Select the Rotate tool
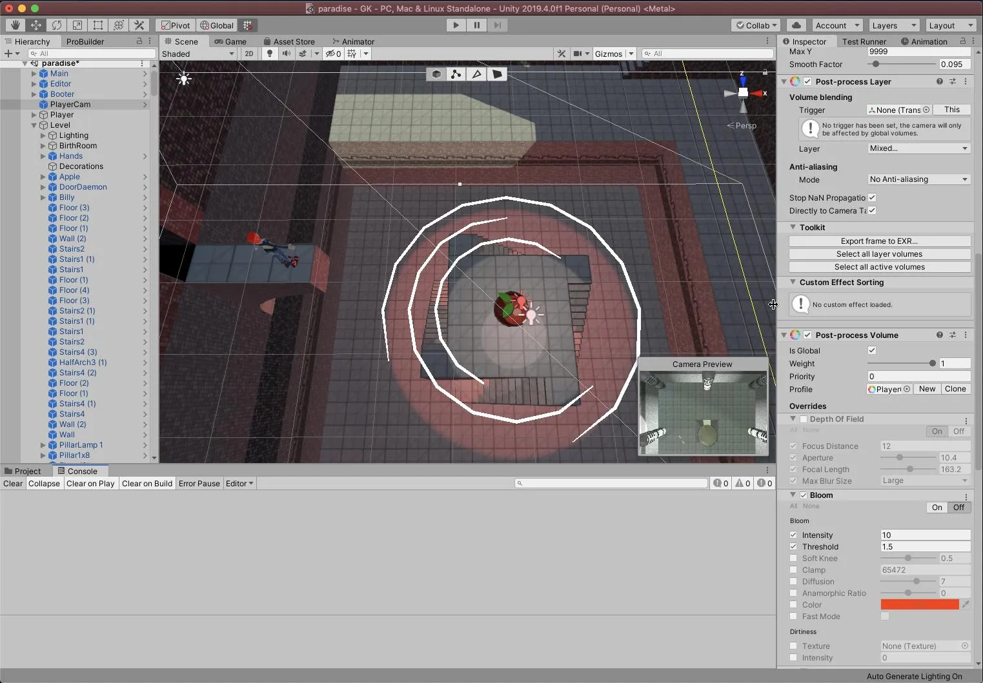This screenshot has height=683, width=983. [57, 25]
